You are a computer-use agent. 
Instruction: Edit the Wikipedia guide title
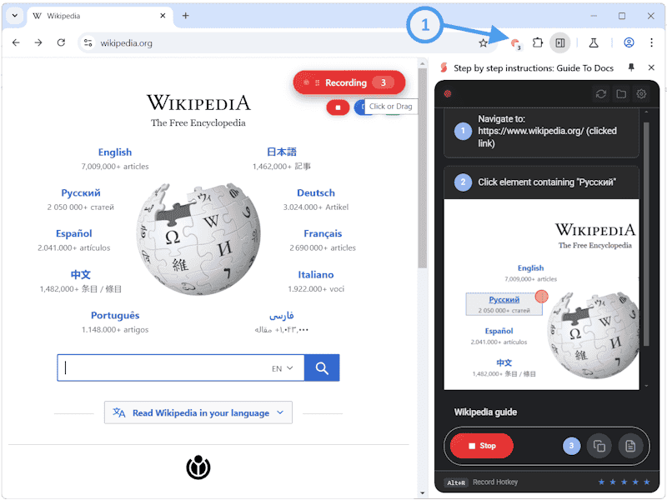[x=485, y=412]
